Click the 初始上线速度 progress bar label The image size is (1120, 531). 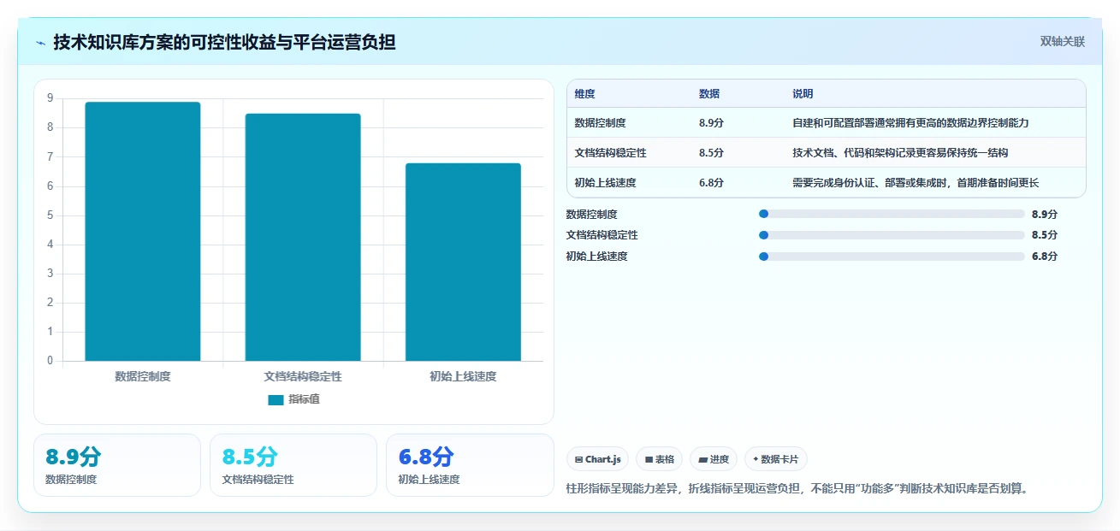(x=596, y=257)
